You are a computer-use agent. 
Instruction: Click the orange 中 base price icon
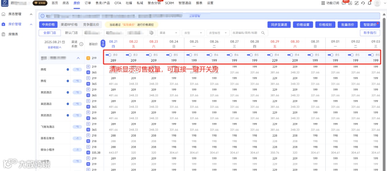coord(88,58)
